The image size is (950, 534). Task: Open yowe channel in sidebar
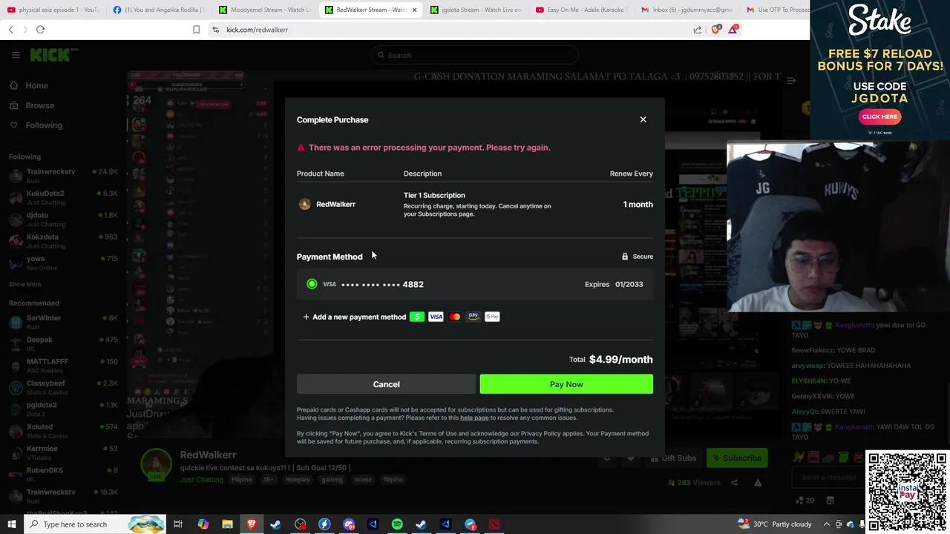pos(63,263)
